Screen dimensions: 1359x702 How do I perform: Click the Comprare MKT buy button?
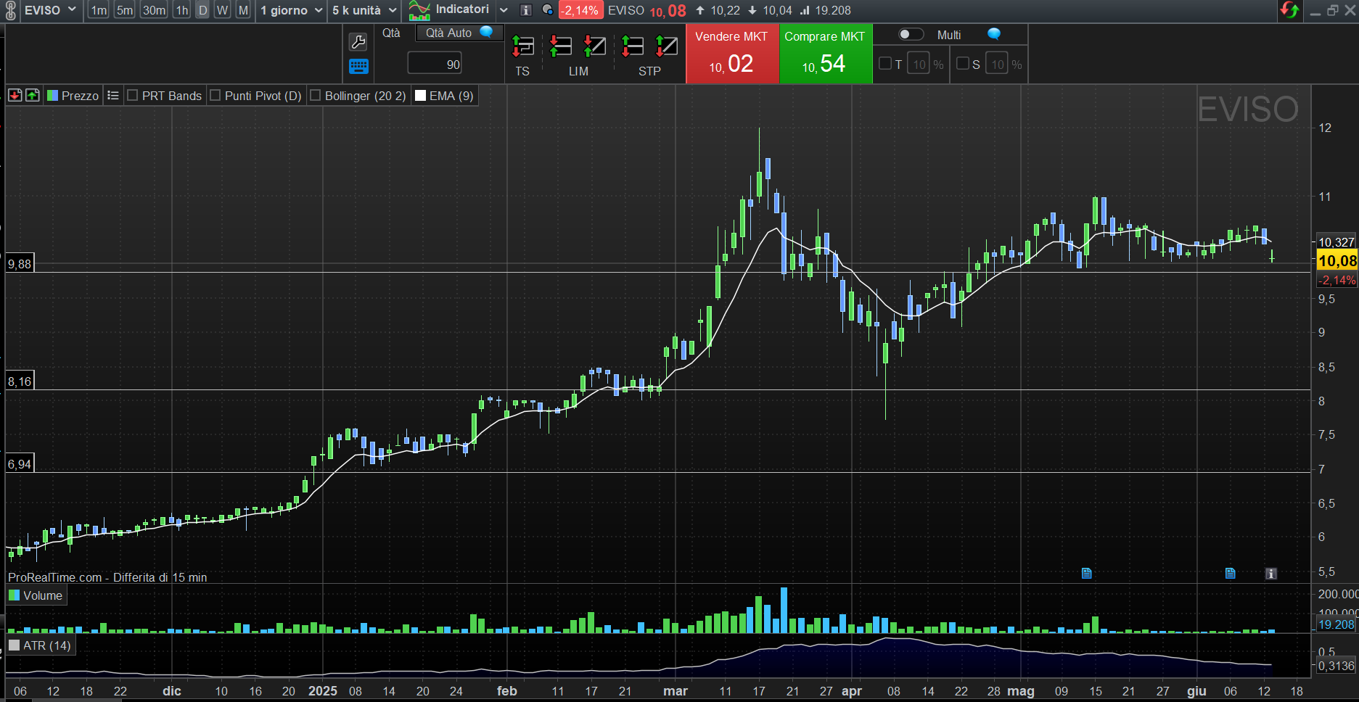point(825,54)
